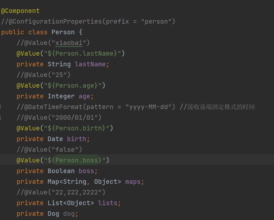Click the Date birth field declaration
The image size is (274, 220).
pyautogui.click(x=53, y=139)
